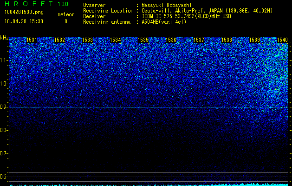Click the cyan signal level graph at bottom

coord(149,185)
